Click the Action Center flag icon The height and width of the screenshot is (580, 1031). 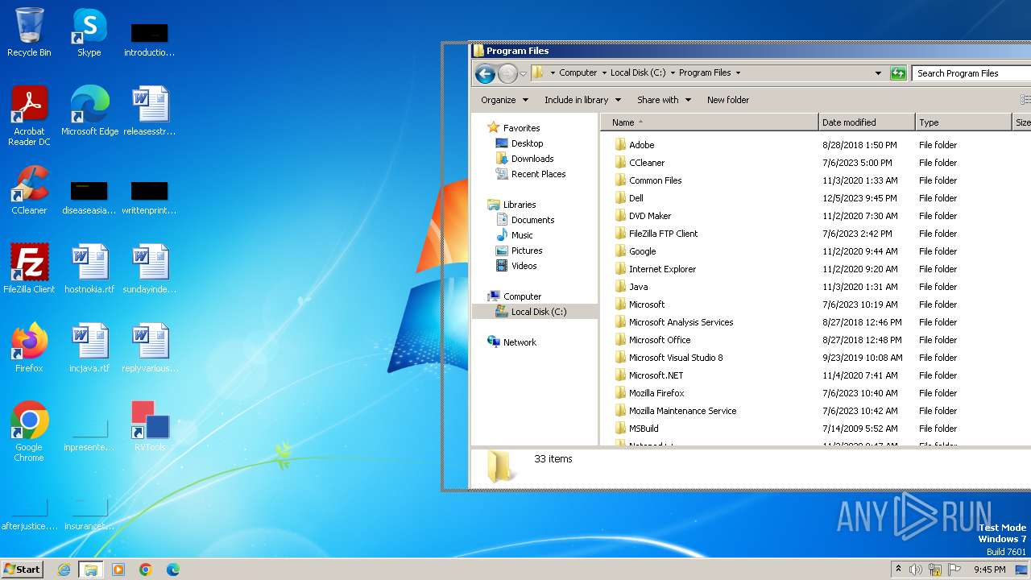tap(954, 570)
